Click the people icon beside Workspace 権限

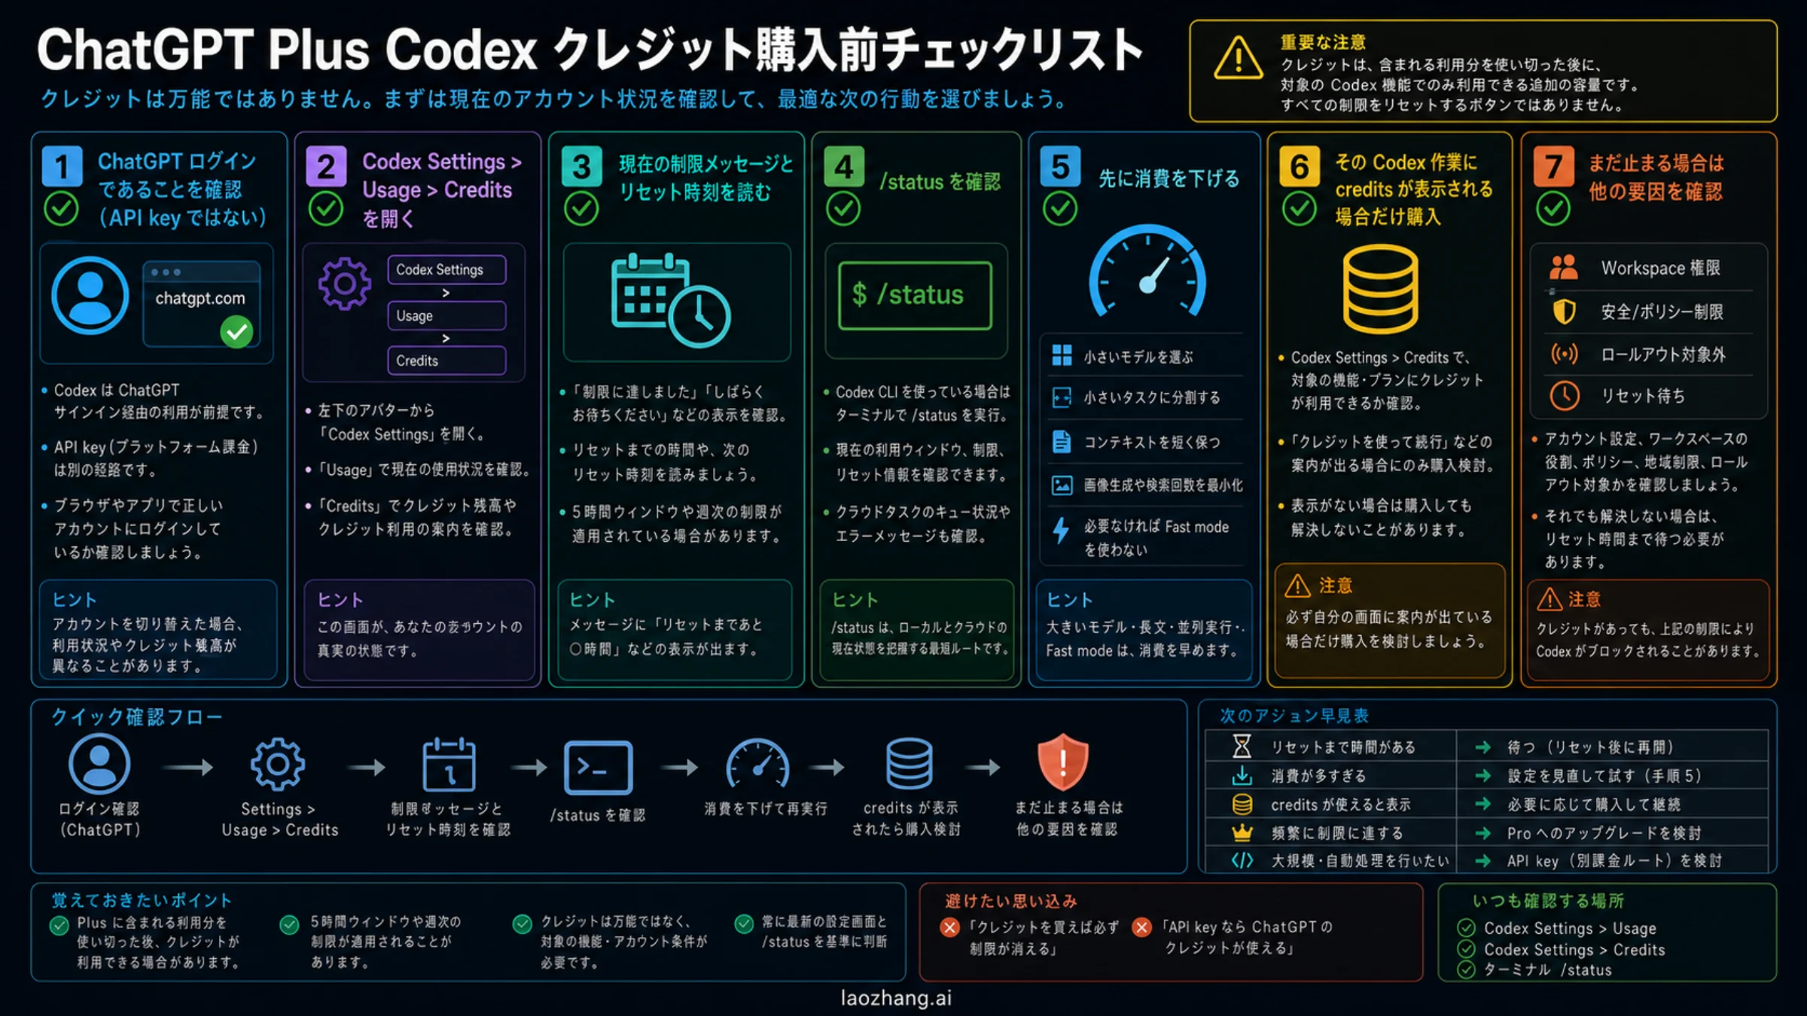pyautogui.click(x=1564, y=268)
